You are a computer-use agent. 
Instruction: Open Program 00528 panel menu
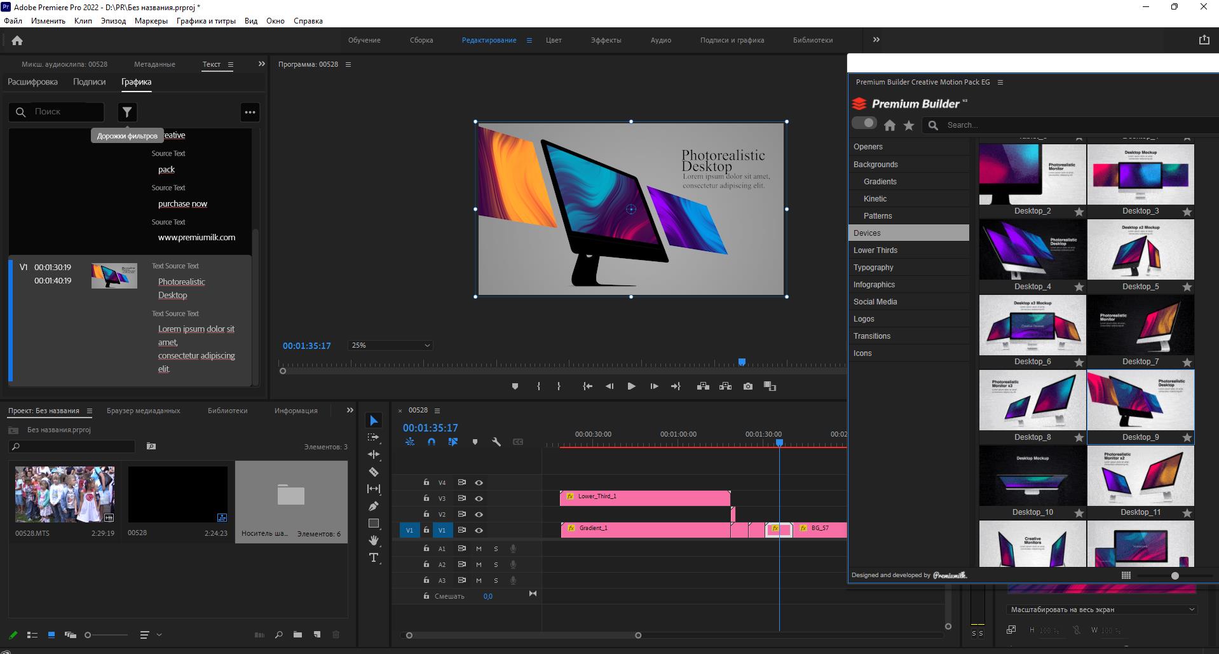(x=348, y=64)
